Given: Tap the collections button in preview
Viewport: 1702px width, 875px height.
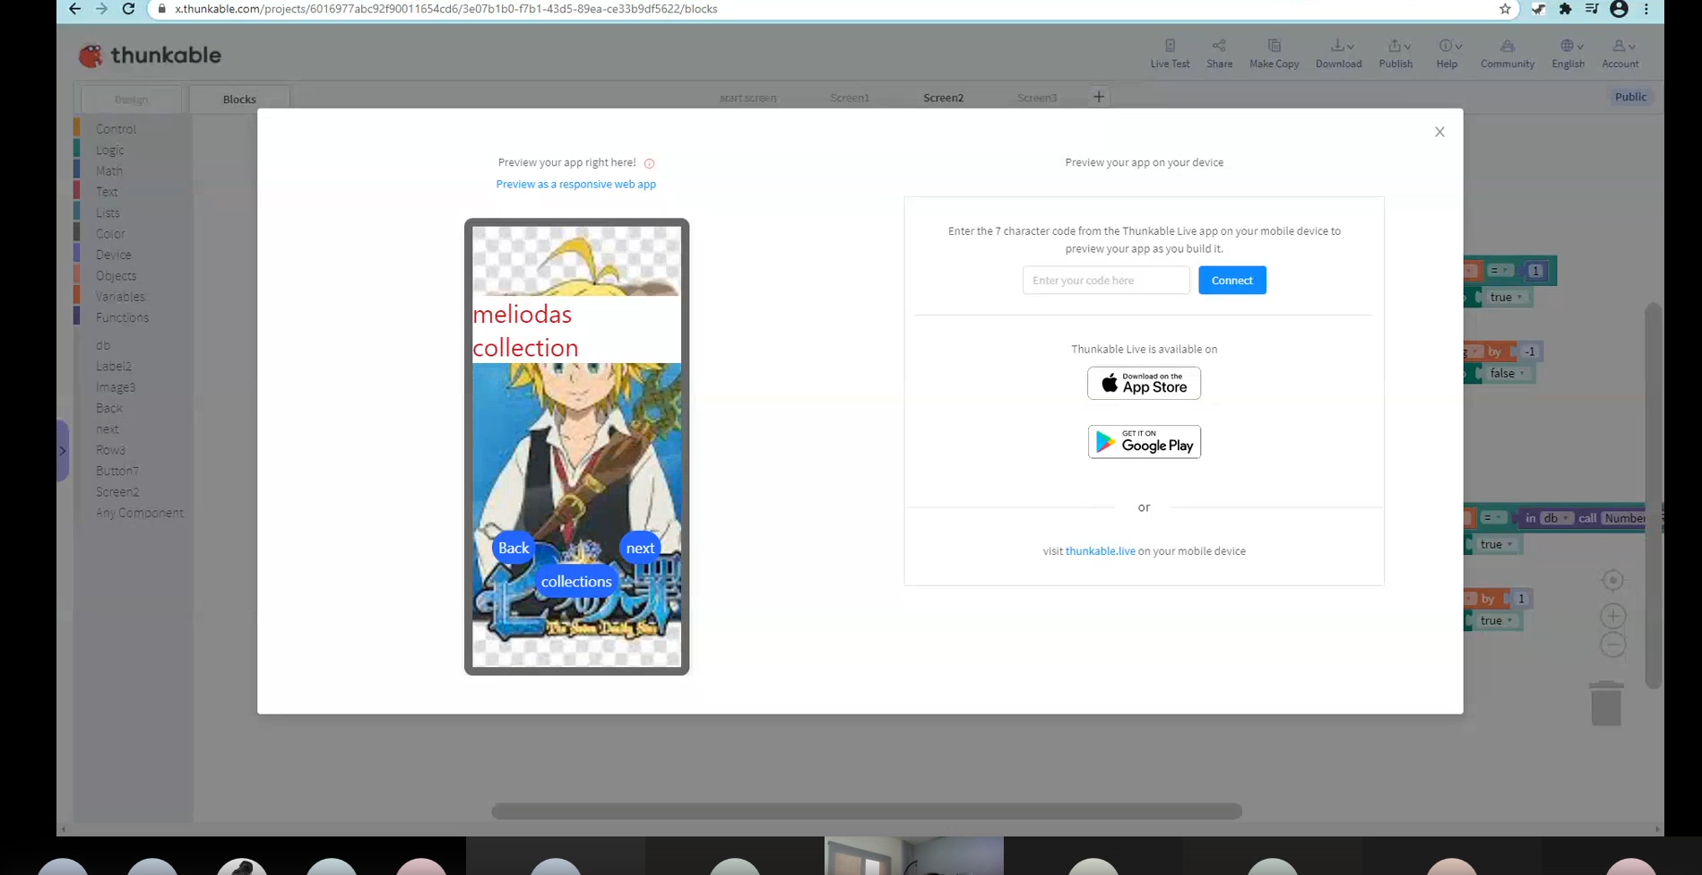Looking at the screenshot, I should click(x=576, y=581).
